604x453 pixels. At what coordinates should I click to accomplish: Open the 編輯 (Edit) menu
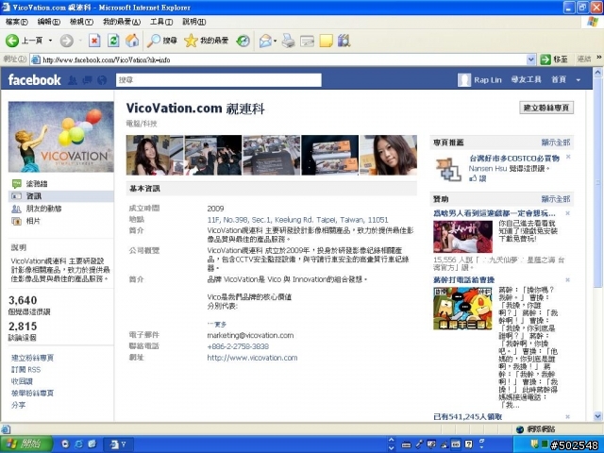tap(48, 22)
